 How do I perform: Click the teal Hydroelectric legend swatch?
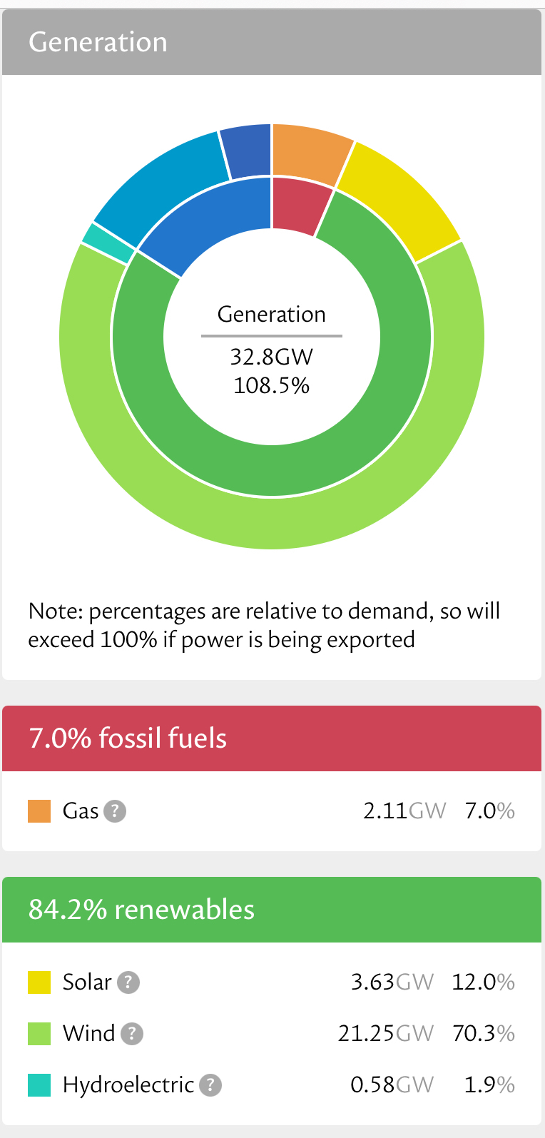point(39,1085)
